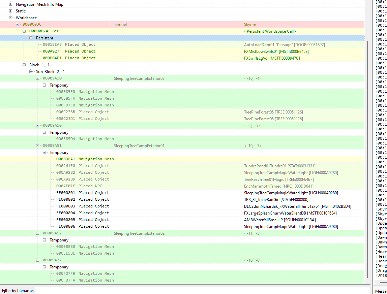Collapse the 0000003C Tamriel worldspace record
Screen dimensions: 387x294
click(x=17, y=24)
